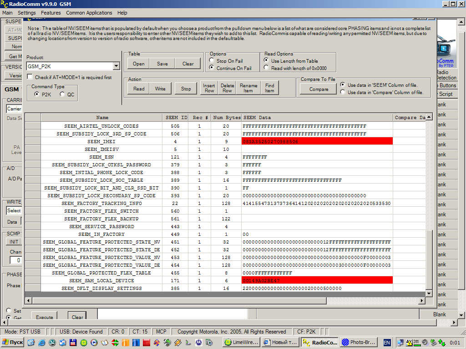Image resolution: width=466 pixels, height=349 pixels.
Task: Select Use Length from Table
Action: tap(266, 60)
